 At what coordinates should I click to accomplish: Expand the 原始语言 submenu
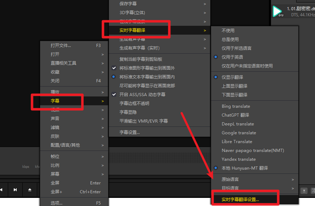pos(255,179)
